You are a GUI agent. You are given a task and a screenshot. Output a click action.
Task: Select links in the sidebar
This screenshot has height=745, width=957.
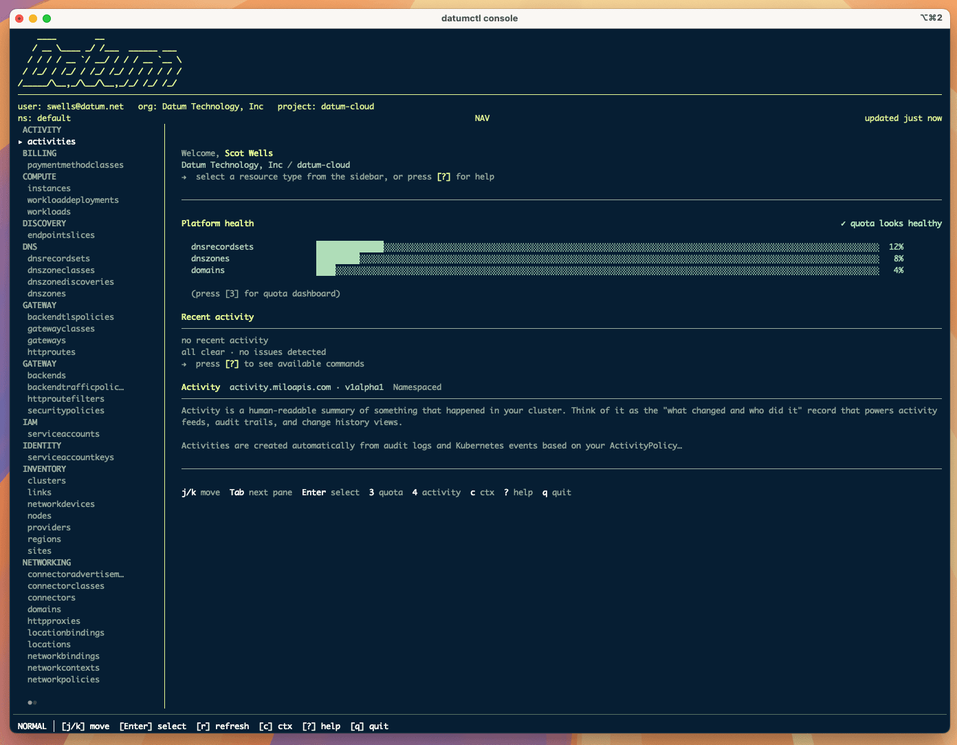[39, 493]
